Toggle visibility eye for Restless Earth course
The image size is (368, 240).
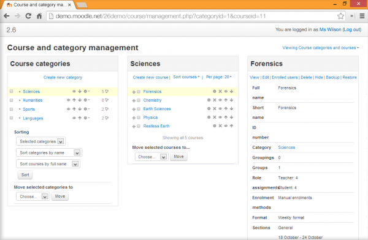pyautogui.click(x=226, y=126)
